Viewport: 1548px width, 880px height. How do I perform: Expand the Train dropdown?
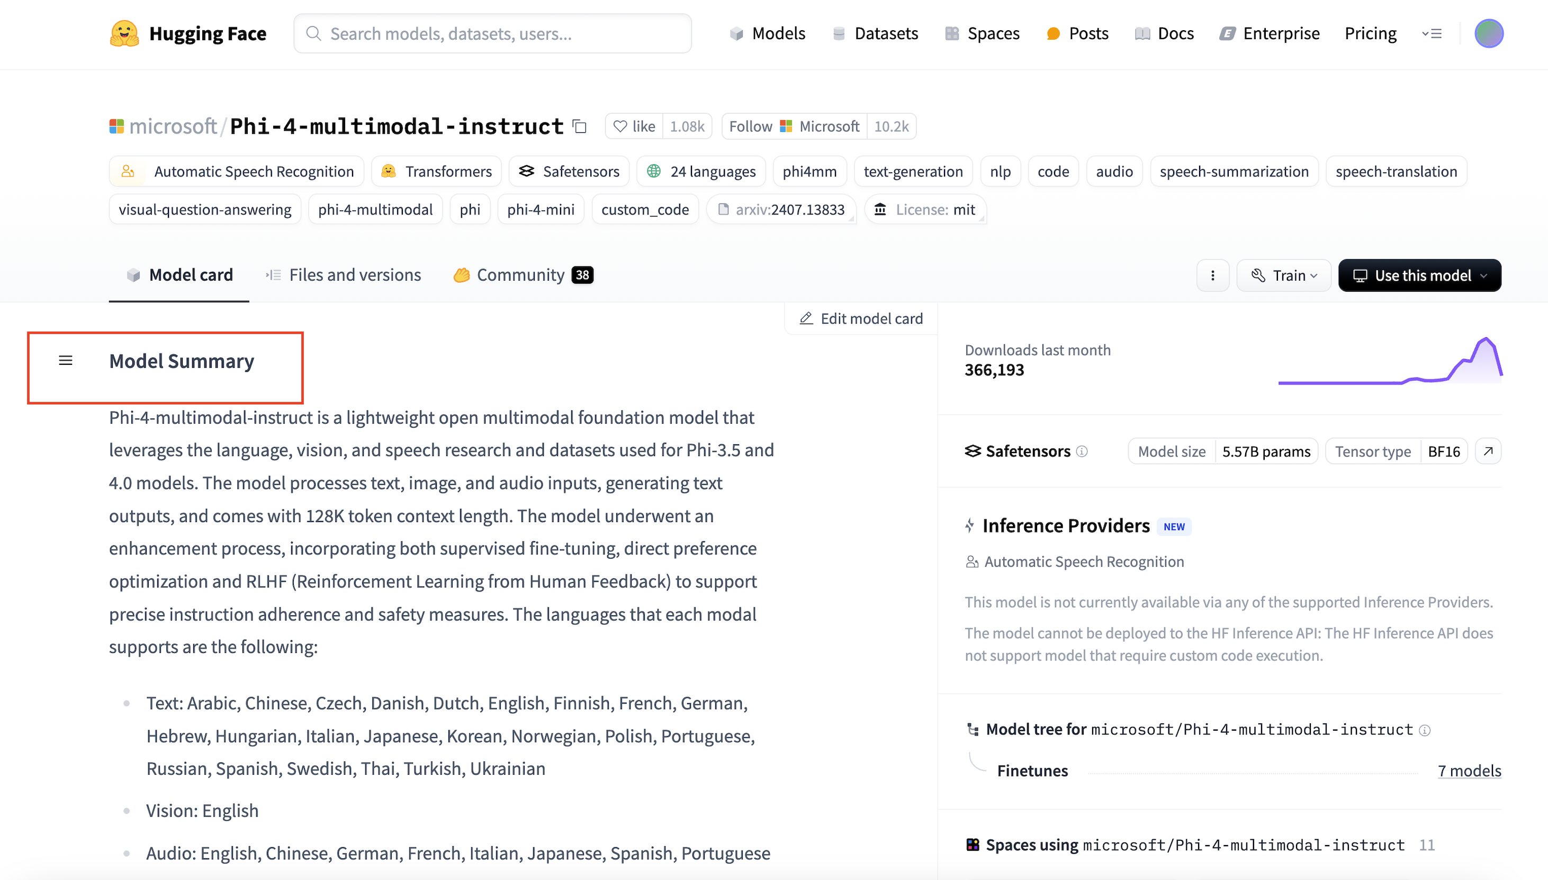click(x=1283, y=276)
